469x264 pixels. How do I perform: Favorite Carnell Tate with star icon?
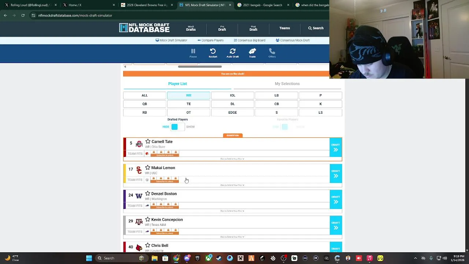148,142
